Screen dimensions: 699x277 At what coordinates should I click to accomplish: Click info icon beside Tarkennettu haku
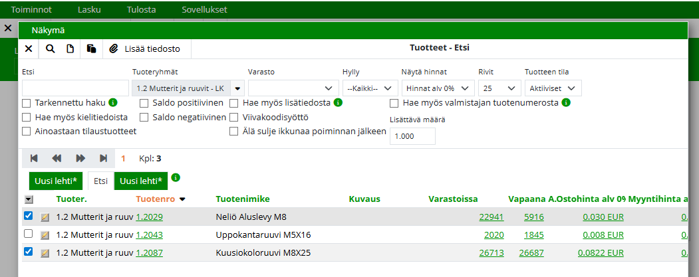point(113,103)
